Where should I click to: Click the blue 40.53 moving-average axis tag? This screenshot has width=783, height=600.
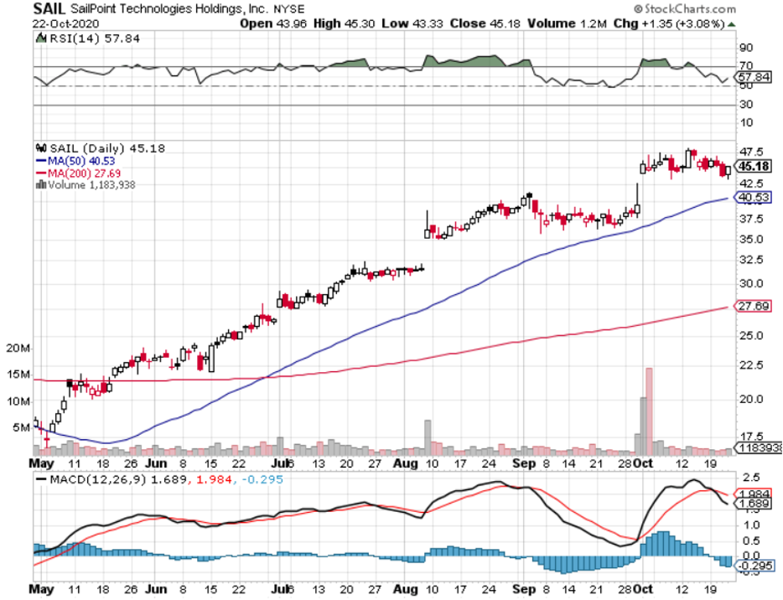pos(754,197)
